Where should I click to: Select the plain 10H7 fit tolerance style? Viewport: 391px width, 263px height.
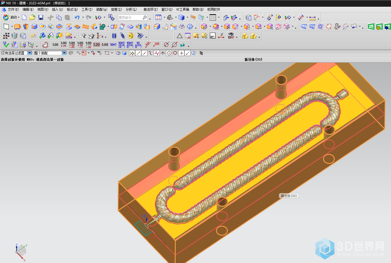point(113,45)
